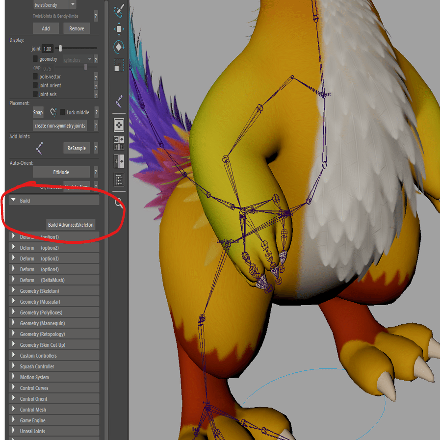
Task: Click the Add button for twist joints
Action: [46, 28]
